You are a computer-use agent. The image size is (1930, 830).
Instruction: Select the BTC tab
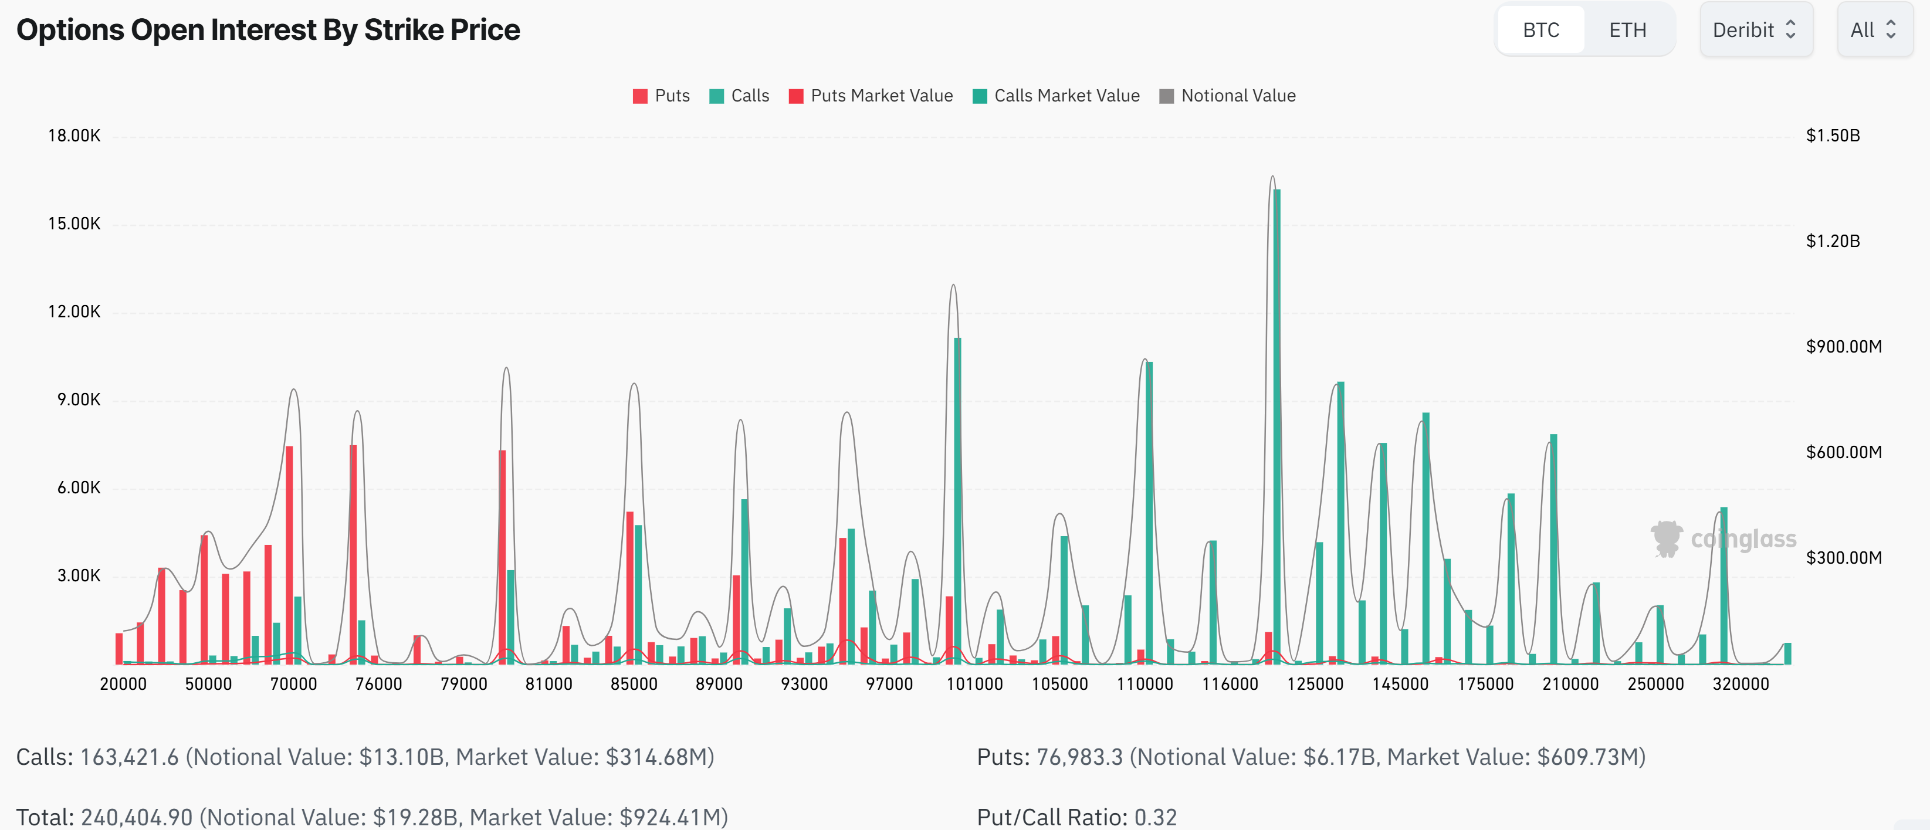point(1540,30)
